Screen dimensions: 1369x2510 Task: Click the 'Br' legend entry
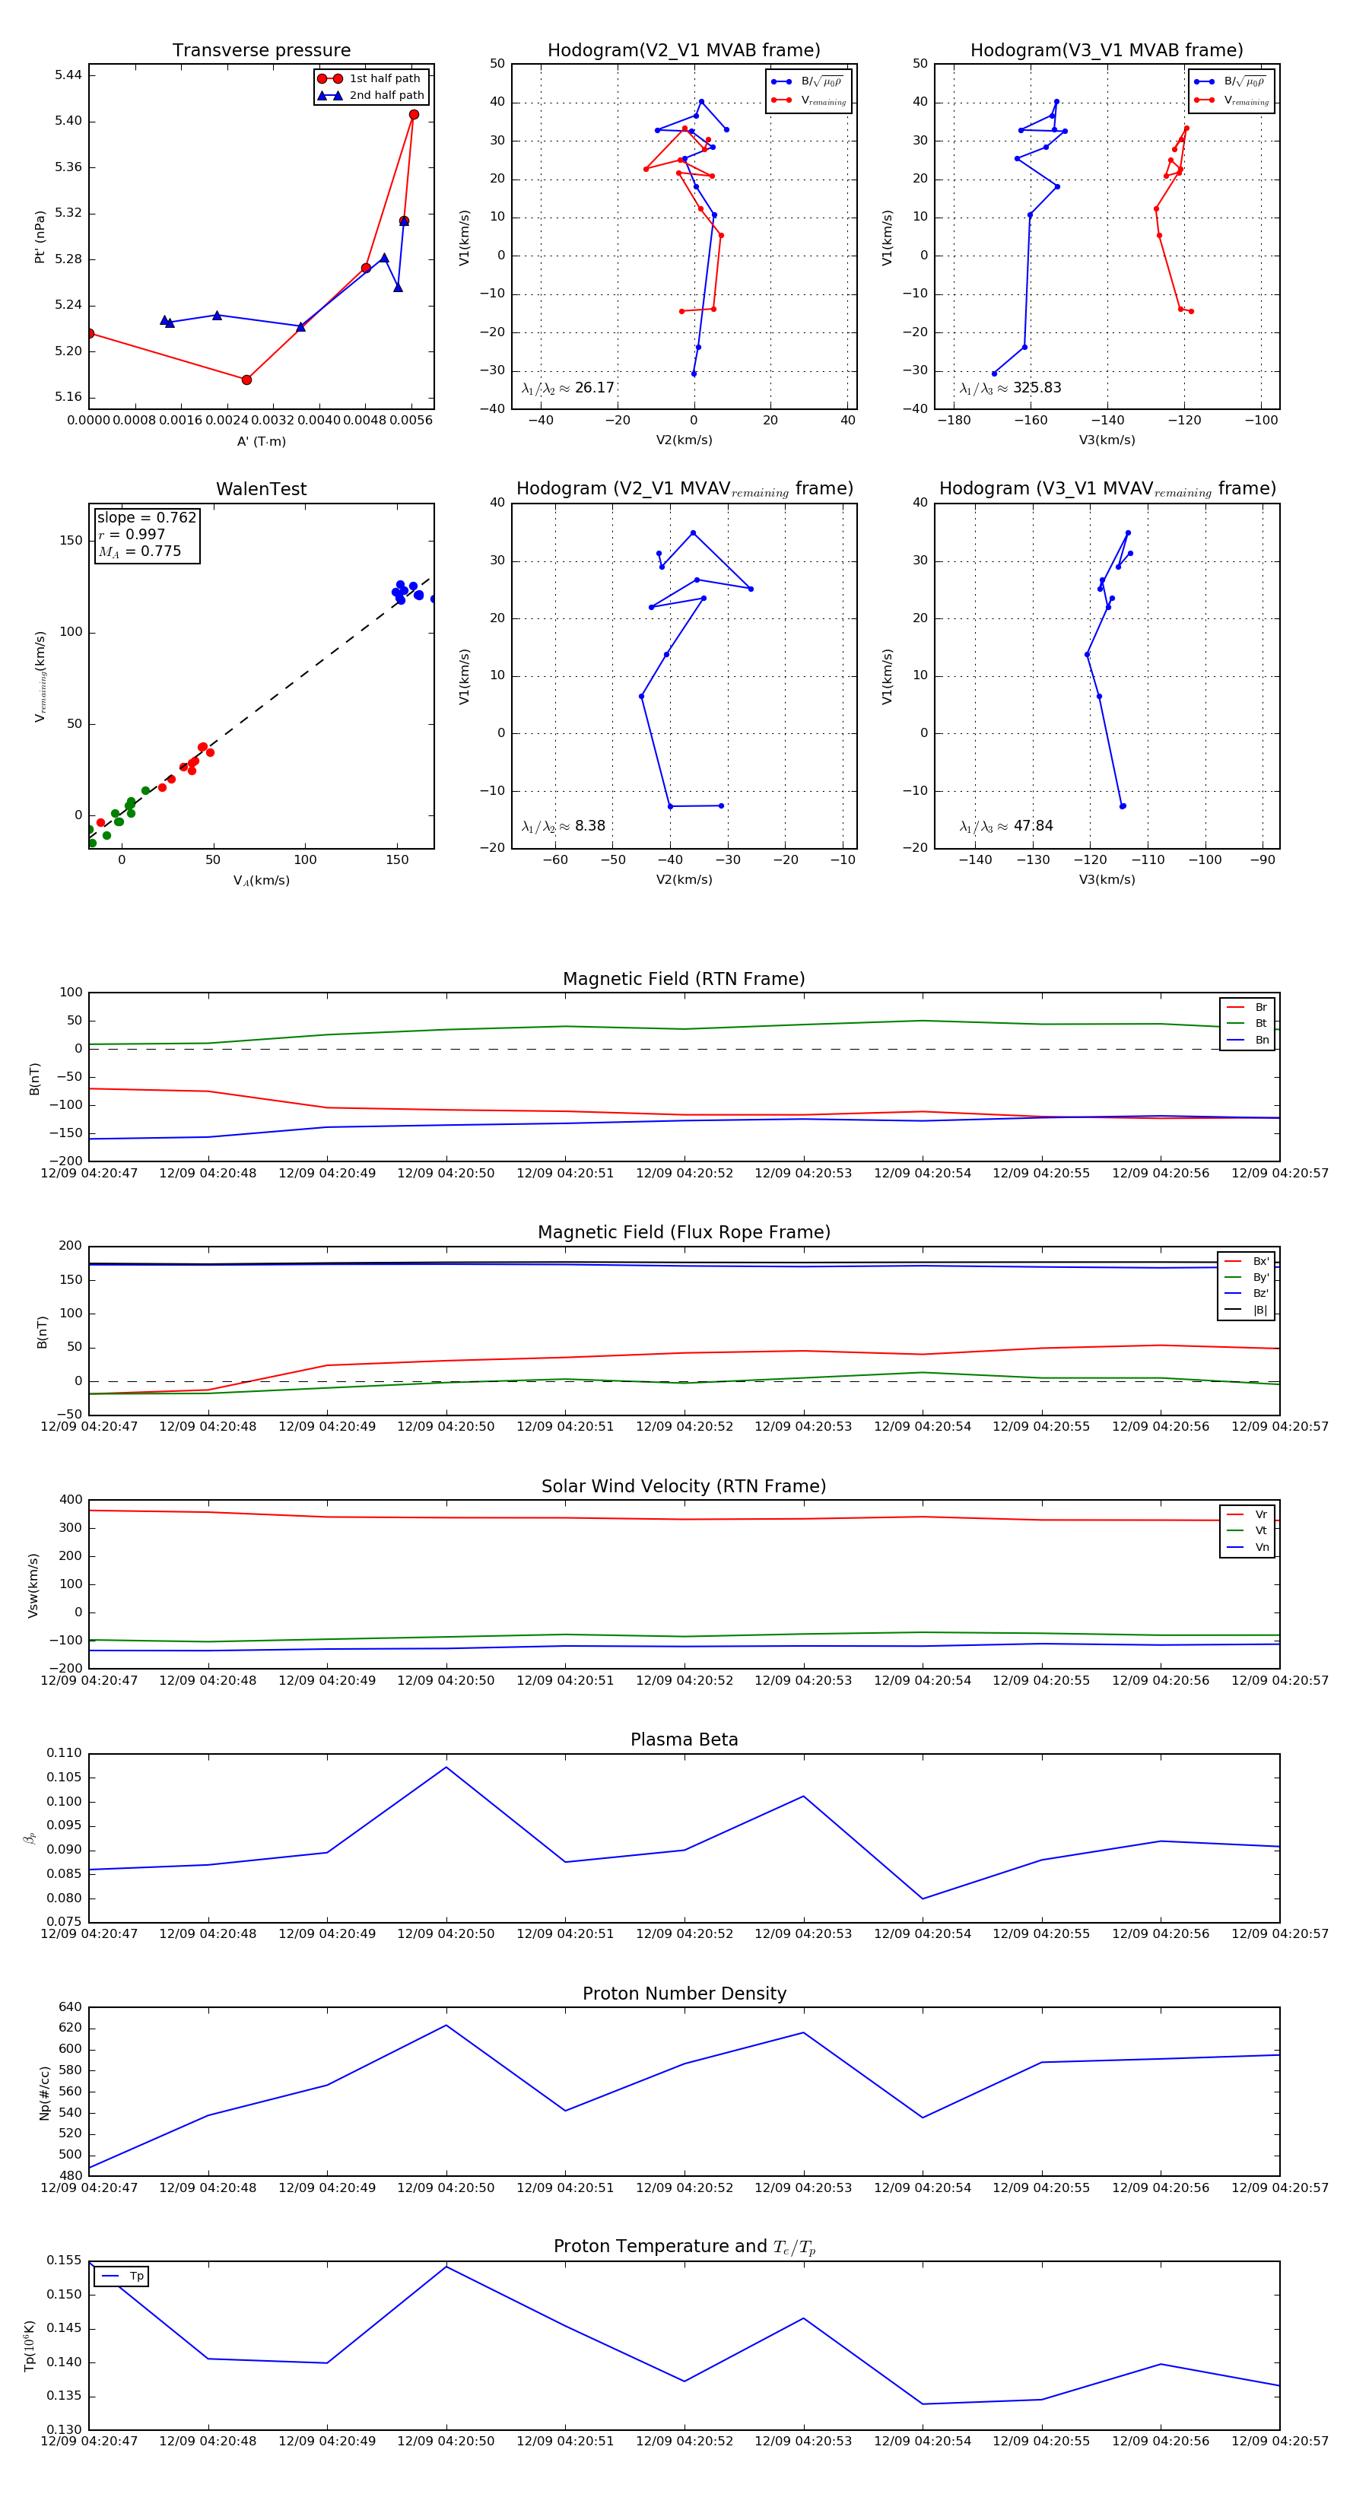click(1248, 1008)
